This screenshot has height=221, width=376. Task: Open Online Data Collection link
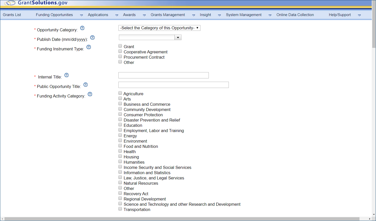click(x=295, y=15)
